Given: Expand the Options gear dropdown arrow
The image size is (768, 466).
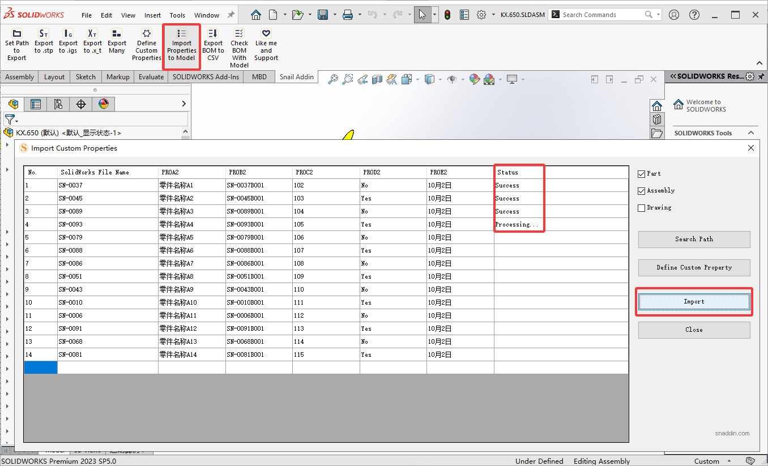Looking at the screenshot, I should (493, 15).
